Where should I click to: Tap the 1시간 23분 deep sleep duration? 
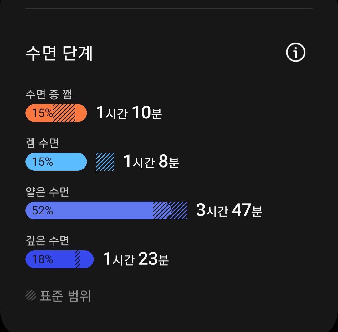click(x=136, y=259)
